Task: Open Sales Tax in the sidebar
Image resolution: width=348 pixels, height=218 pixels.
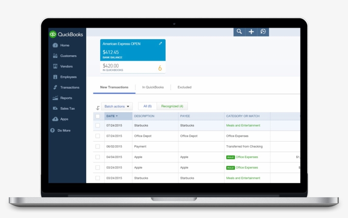Action: pos(67,108)
